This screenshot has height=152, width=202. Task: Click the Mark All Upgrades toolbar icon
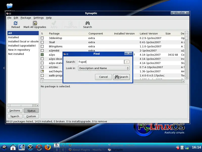(x=35, y=23)
